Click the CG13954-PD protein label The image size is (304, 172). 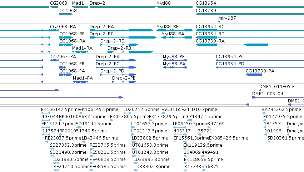230,64
